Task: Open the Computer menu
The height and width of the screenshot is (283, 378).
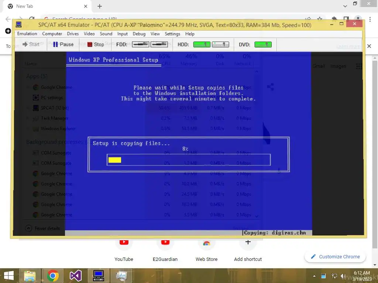Action: pos(52,34)
